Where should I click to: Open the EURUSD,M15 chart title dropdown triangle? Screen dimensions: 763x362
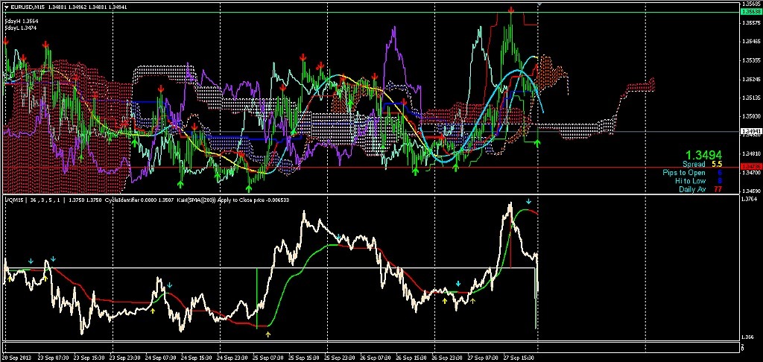[6, 6]
